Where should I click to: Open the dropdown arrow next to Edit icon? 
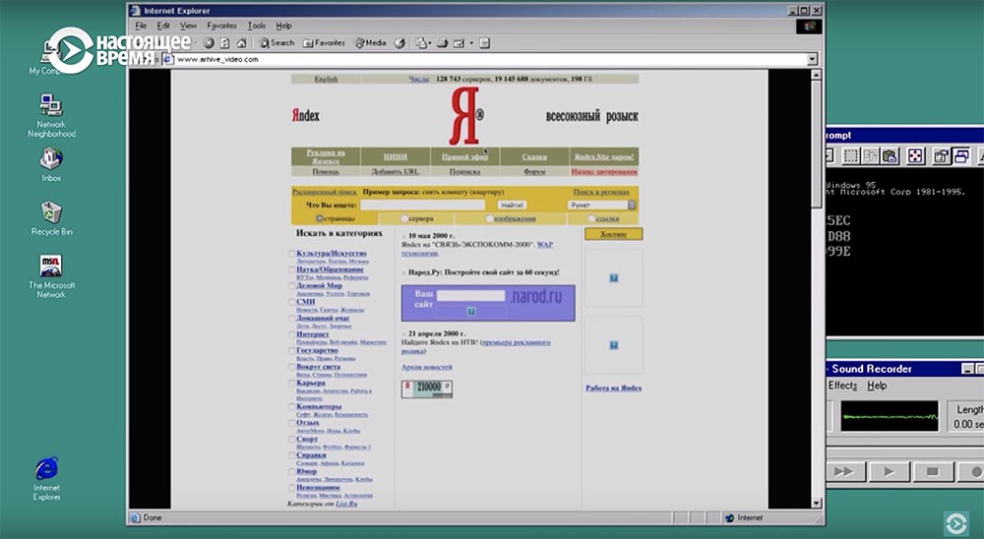coord(471,43)
